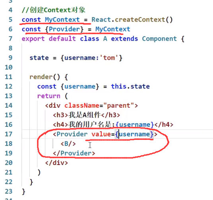Click the render method name
Screen dimensions: 213x200
41,77
